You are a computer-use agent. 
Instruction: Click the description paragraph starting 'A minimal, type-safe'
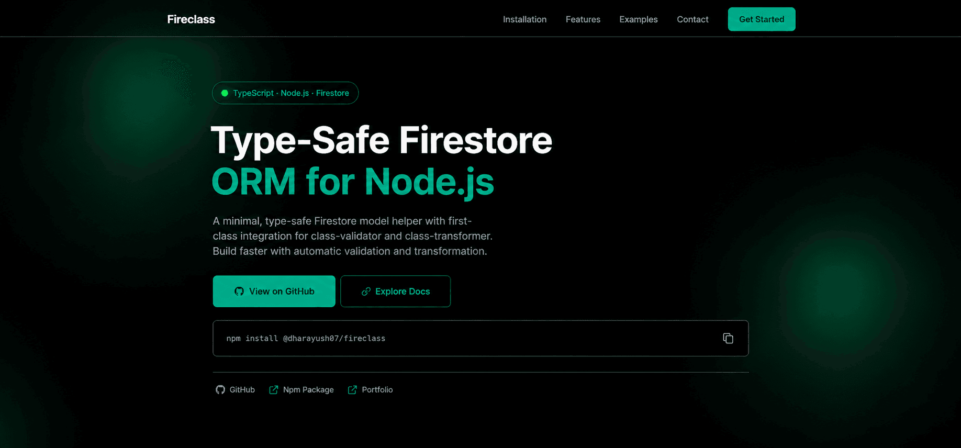[x=352, y=236]
